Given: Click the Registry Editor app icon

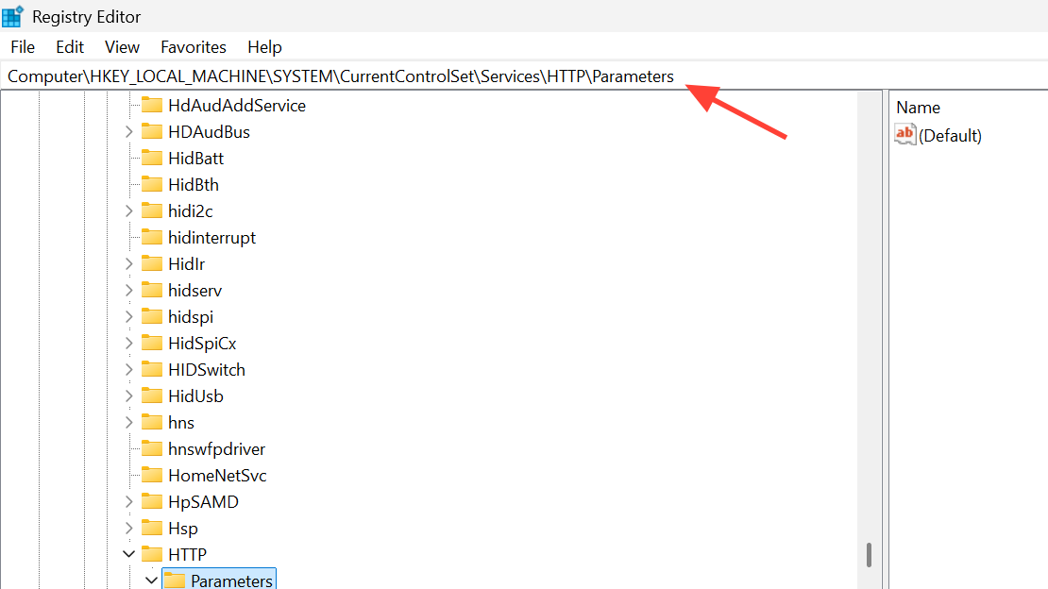Looking at the screenshot, I should point(13,16).
